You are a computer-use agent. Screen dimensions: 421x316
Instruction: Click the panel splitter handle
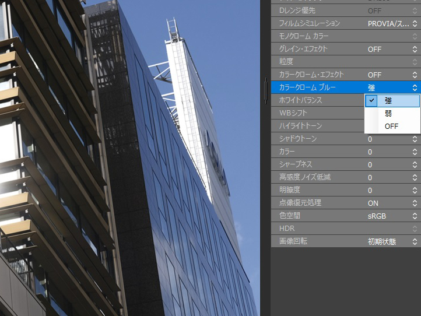click(x=266, y=91)
